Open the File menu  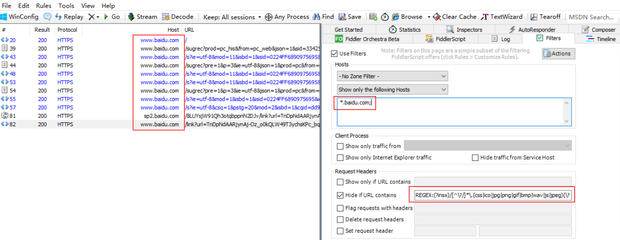[x=7, y=6]
